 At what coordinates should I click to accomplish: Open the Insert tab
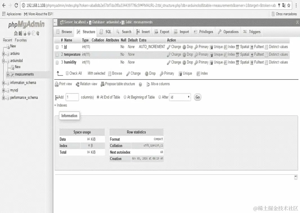pyautogui.click(x=143, y=32)
